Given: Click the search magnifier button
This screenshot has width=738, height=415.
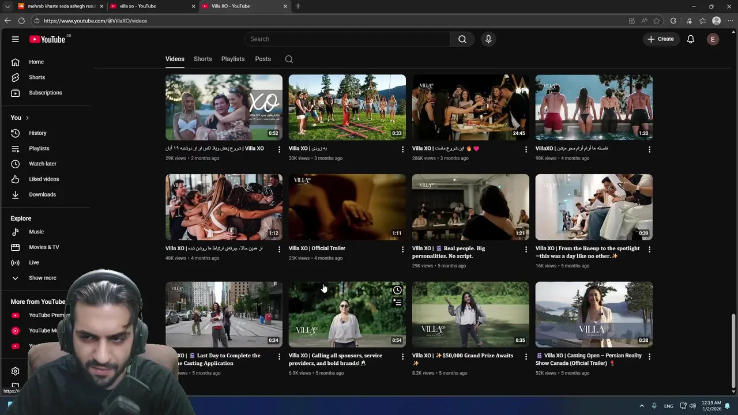Looking at the screenshot, I should [x=462, y=39].
